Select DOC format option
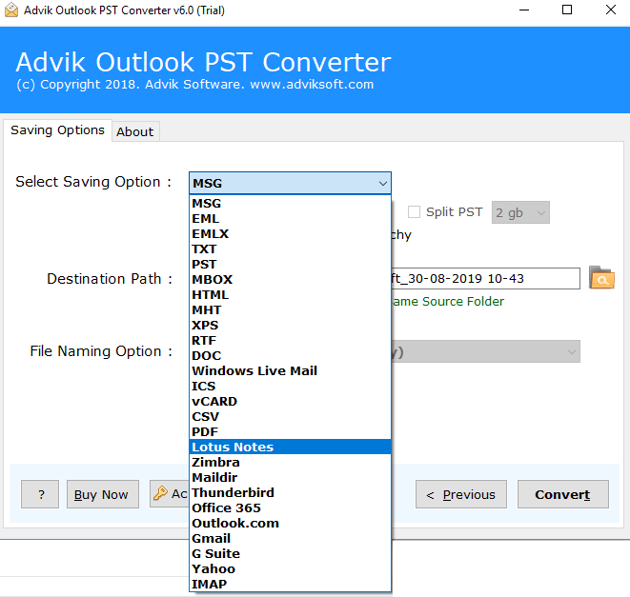This screenshot has height=597, width=630. pyautogui.click(x=290, y=356)
